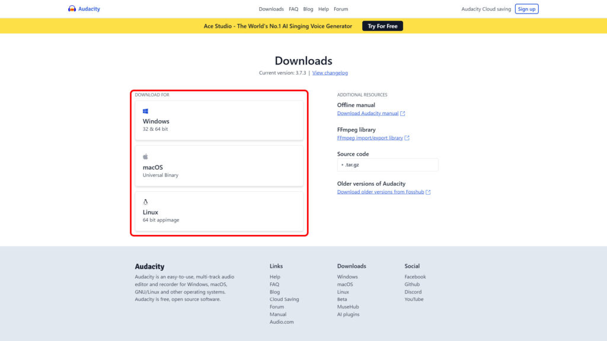Click Ace Studio banner text
607x341 pixels.
pos(277,26)
